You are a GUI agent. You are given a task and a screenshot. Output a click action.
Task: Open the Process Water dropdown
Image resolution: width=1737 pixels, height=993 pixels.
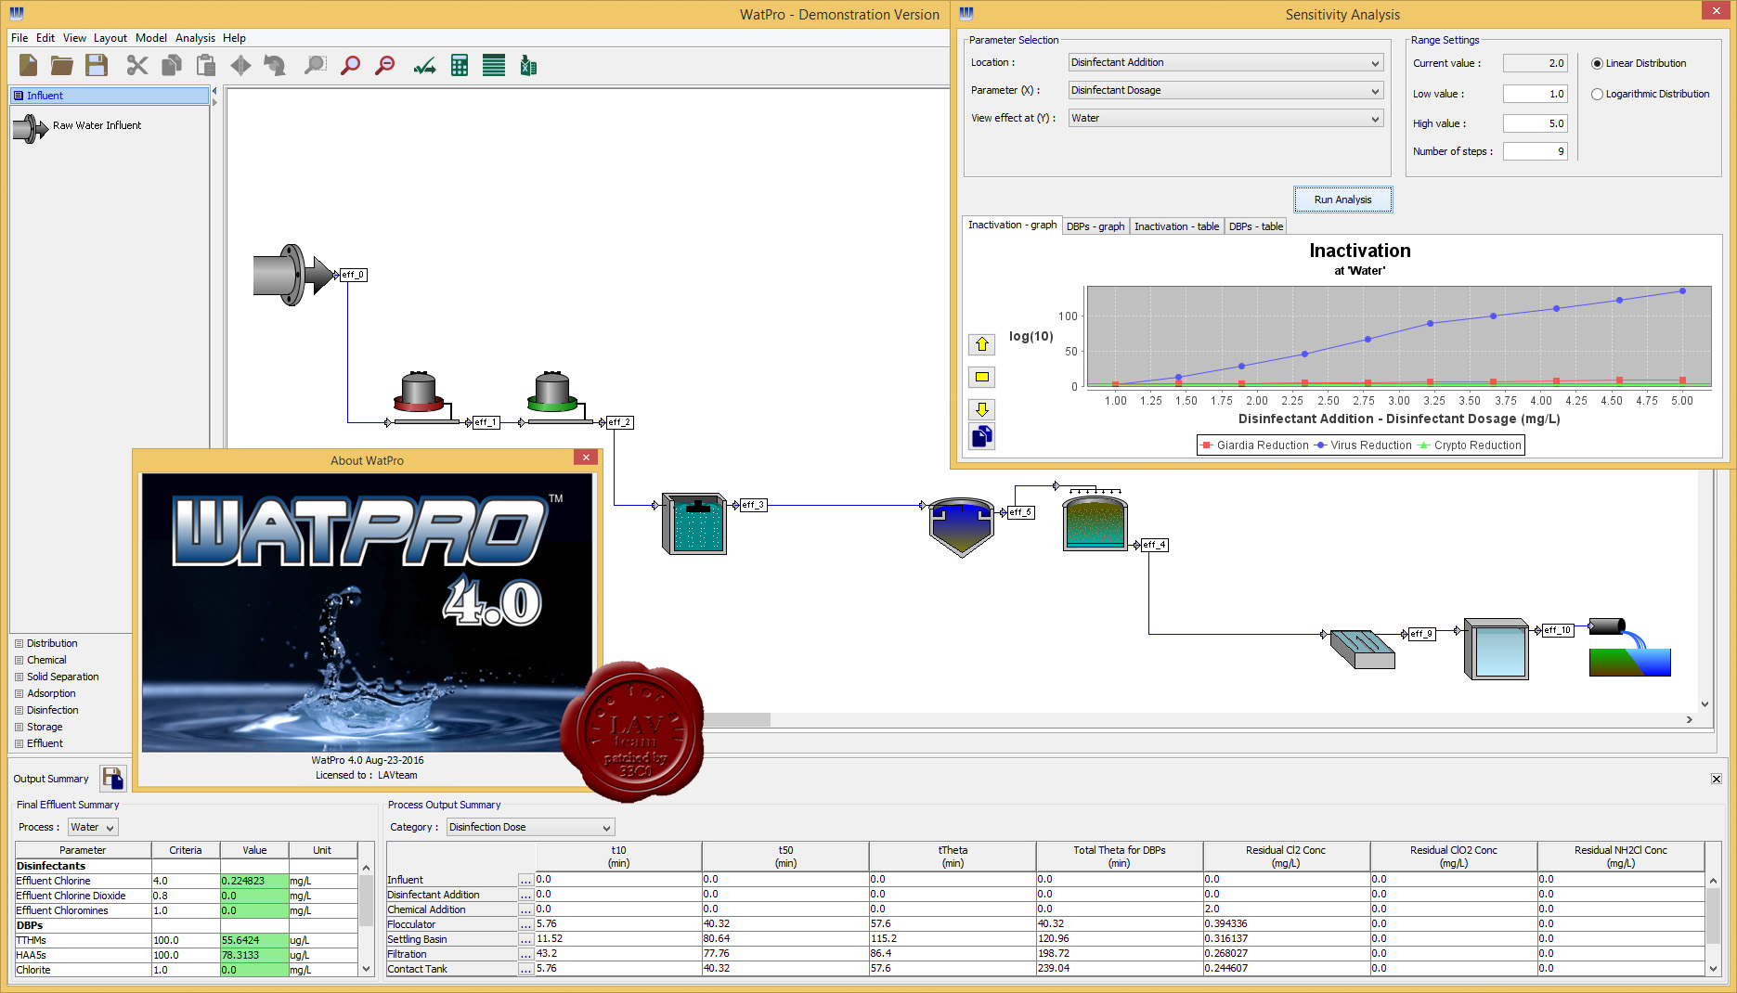coord(93,827)
